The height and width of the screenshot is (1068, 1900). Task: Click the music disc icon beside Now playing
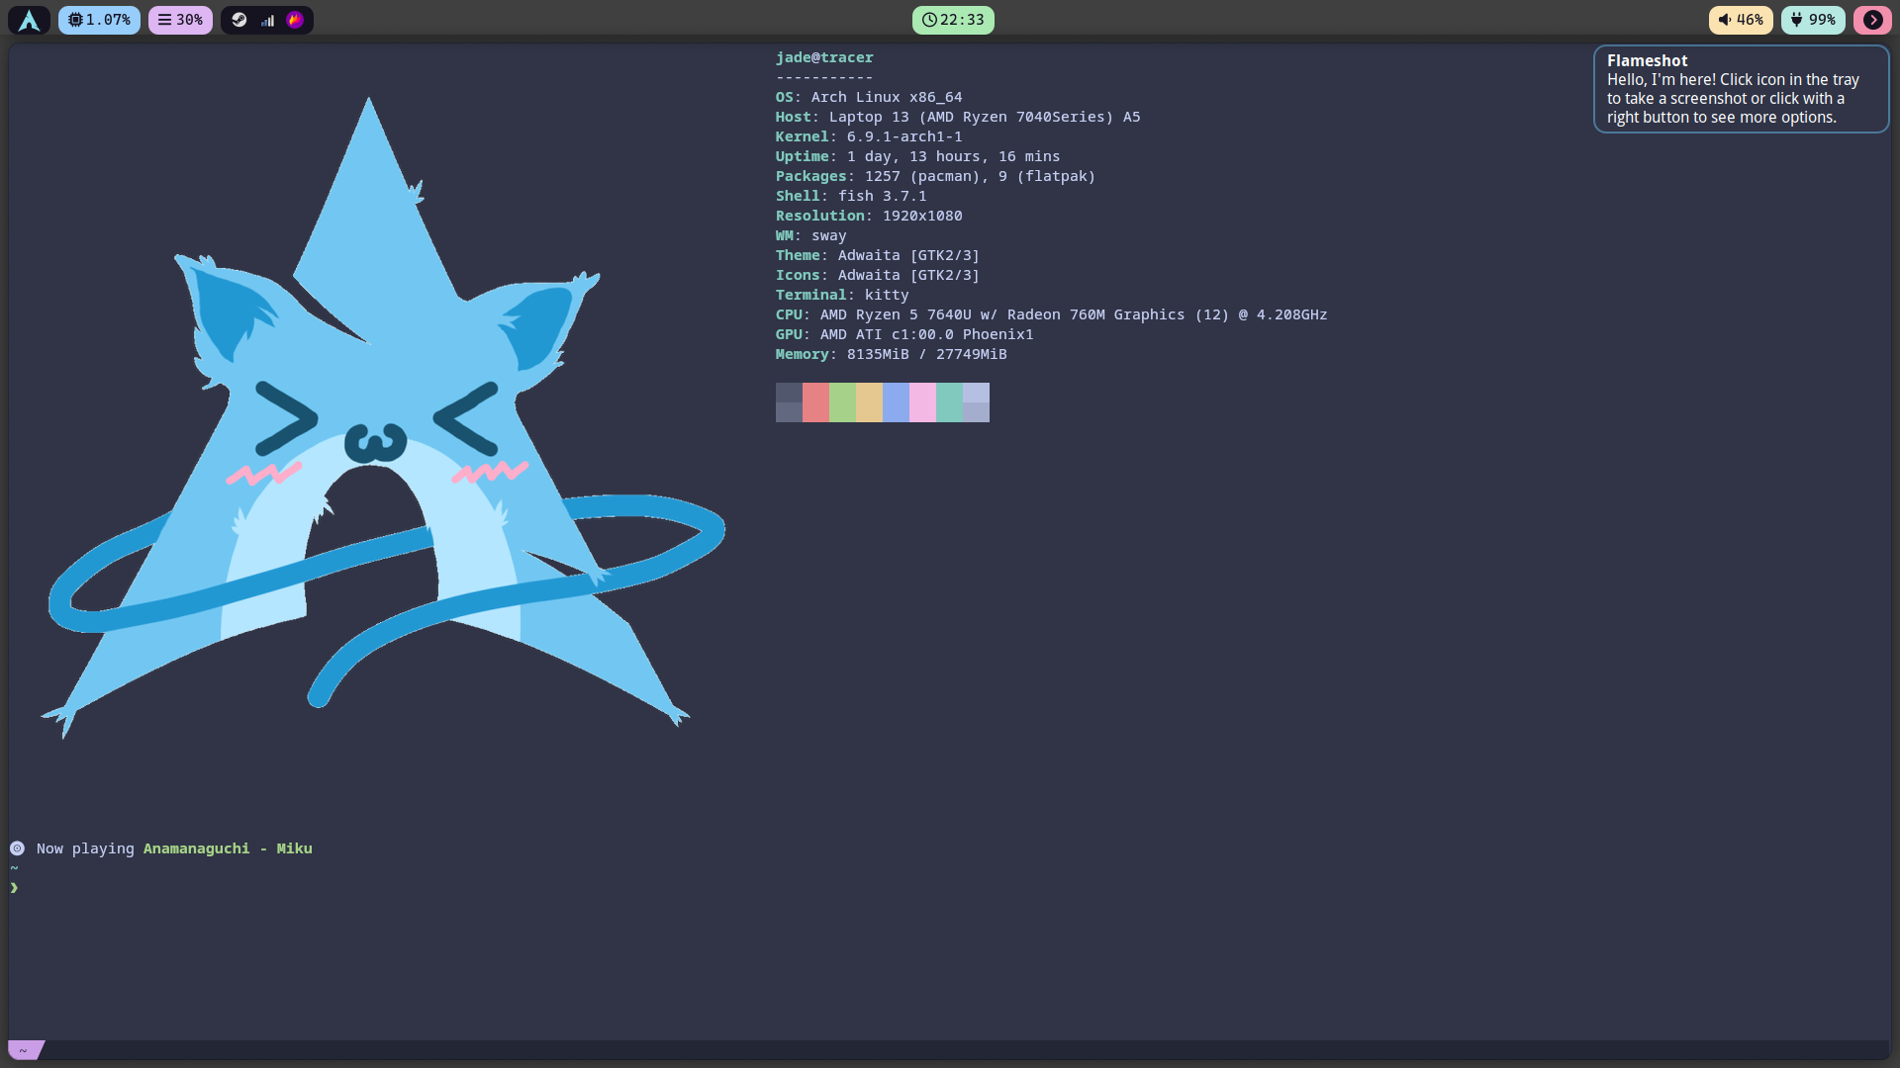17,848
